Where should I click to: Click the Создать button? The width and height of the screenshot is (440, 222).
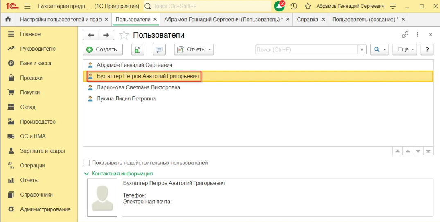pyautogui.click(x=102, y=49)
